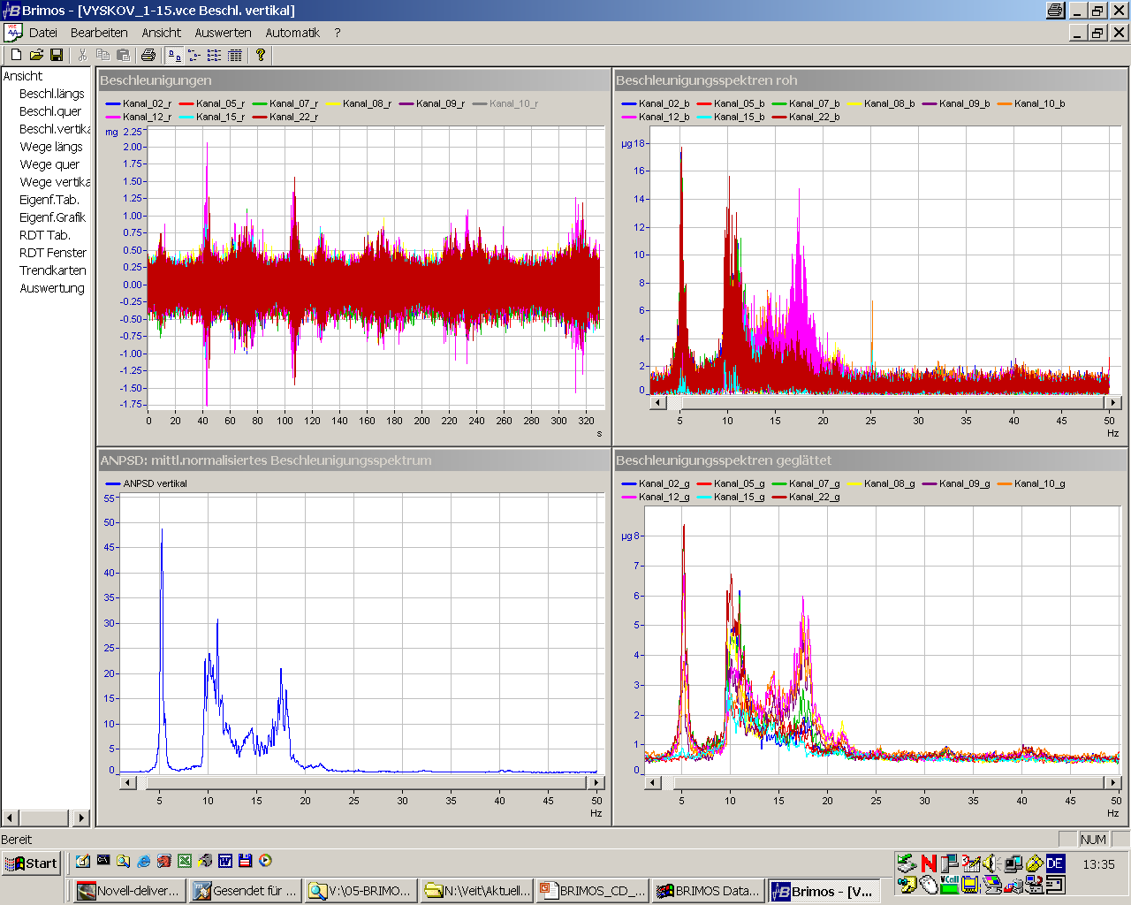
Task: Switch to BRIMOS Data taskbar window
Action: pyautogui.click(x=708, y=891)
